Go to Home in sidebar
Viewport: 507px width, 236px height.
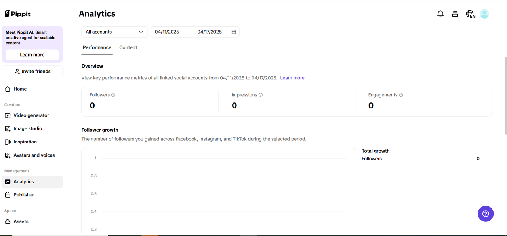tap(32, 89)
